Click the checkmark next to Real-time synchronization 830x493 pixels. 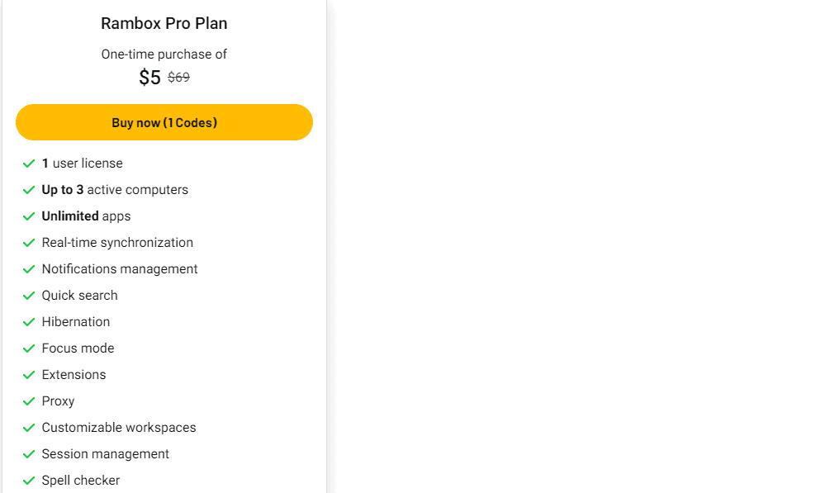[29, 243]
